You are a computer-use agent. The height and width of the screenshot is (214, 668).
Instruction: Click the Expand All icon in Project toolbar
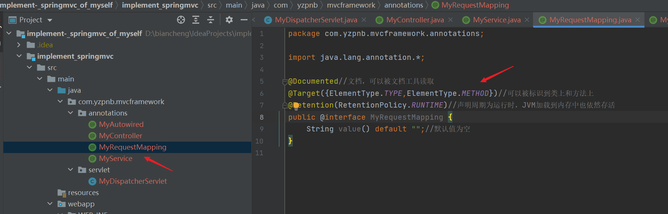pyautogui.click(x=196, y=20)
